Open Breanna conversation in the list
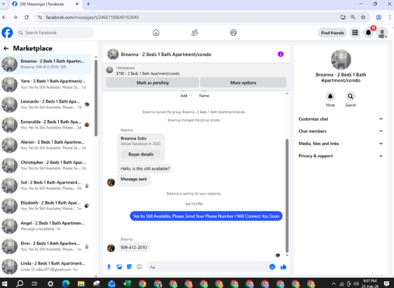394x288 pixels. (x=46, y=64)
